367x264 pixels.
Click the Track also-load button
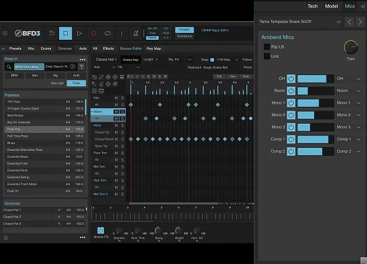point(76,83)
